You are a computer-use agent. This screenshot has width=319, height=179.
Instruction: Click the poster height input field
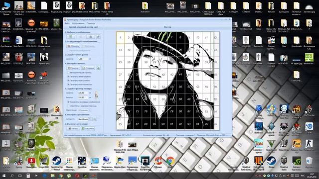click(83, 97)
